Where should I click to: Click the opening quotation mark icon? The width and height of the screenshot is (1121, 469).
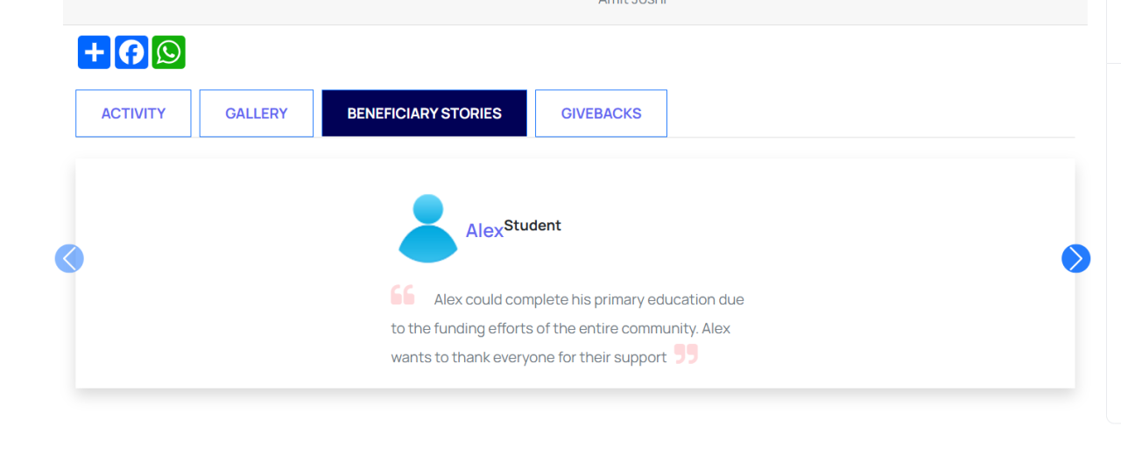pos(403,295)
